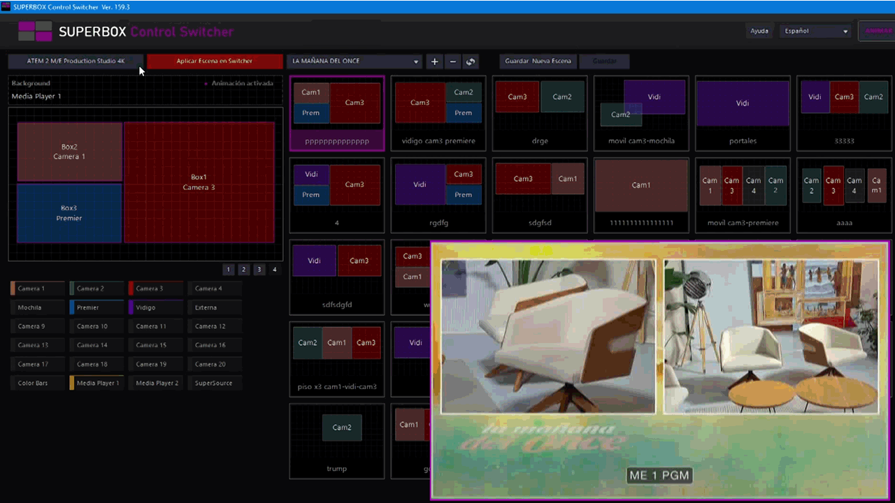Select the SuperSource source
The height and width of the screenshot is (503, 895).
215,383
